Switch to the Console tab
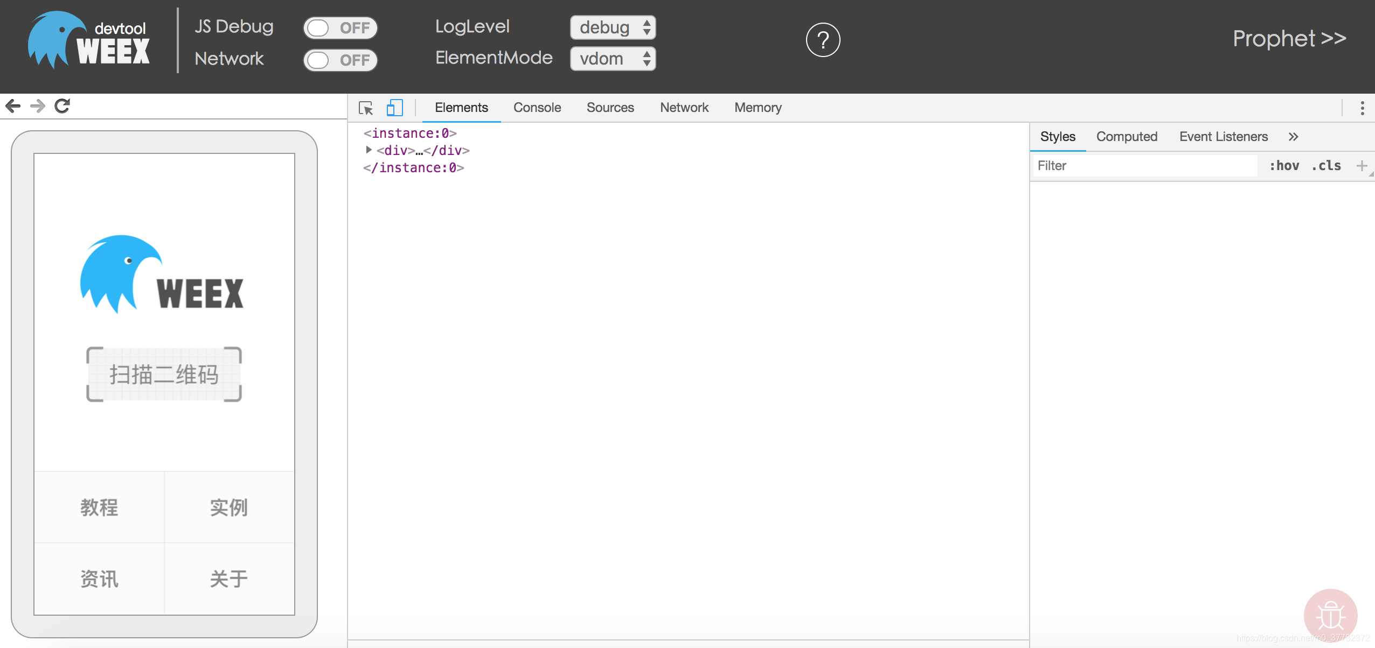Screen dimensions: 1375x648 [x=537, y=108]
